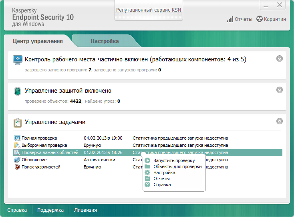Select the Полная проверка task row
The image size is (294, 217).
coord(147,138)
